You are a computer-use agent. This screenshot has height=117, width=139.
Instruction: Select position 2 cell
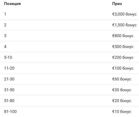[5, 25]
